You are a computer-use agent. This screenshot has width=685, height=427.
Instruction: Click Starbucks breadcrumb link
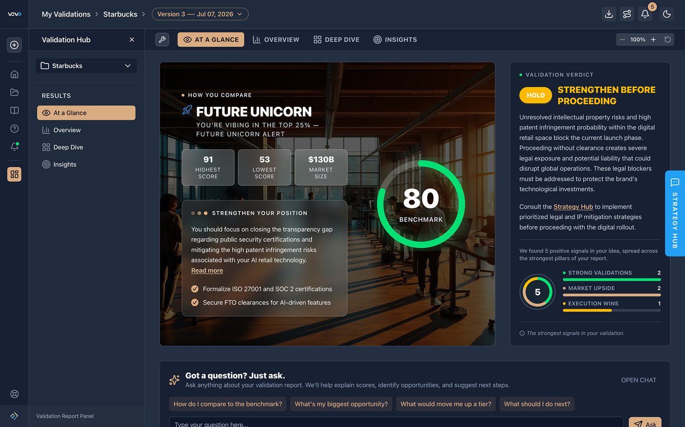120,14
